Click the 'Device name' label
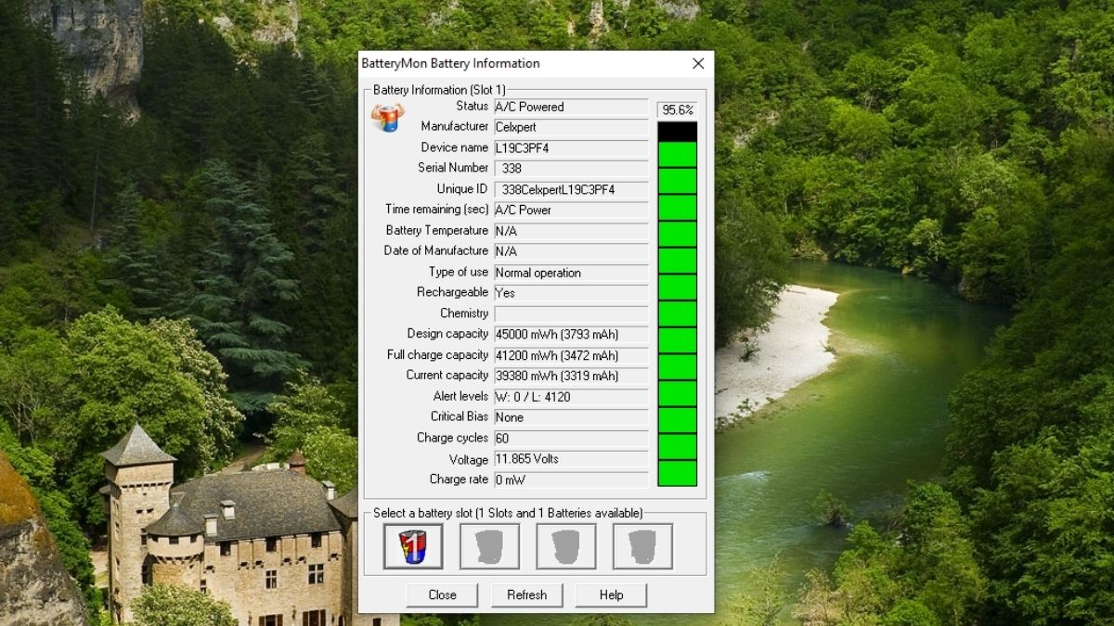Viewport: 1114px width, 626px height. pos(455,147)
